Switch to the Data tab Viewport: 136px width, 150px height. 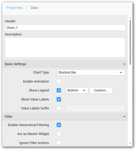[34, 8]
